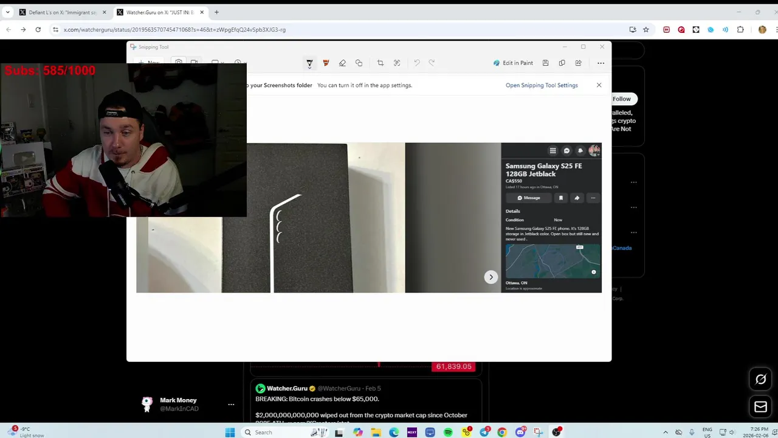Redo the edit in Snipping Tool
The width and height of the screenshot is (778, 438).
(x=432, y=63)
